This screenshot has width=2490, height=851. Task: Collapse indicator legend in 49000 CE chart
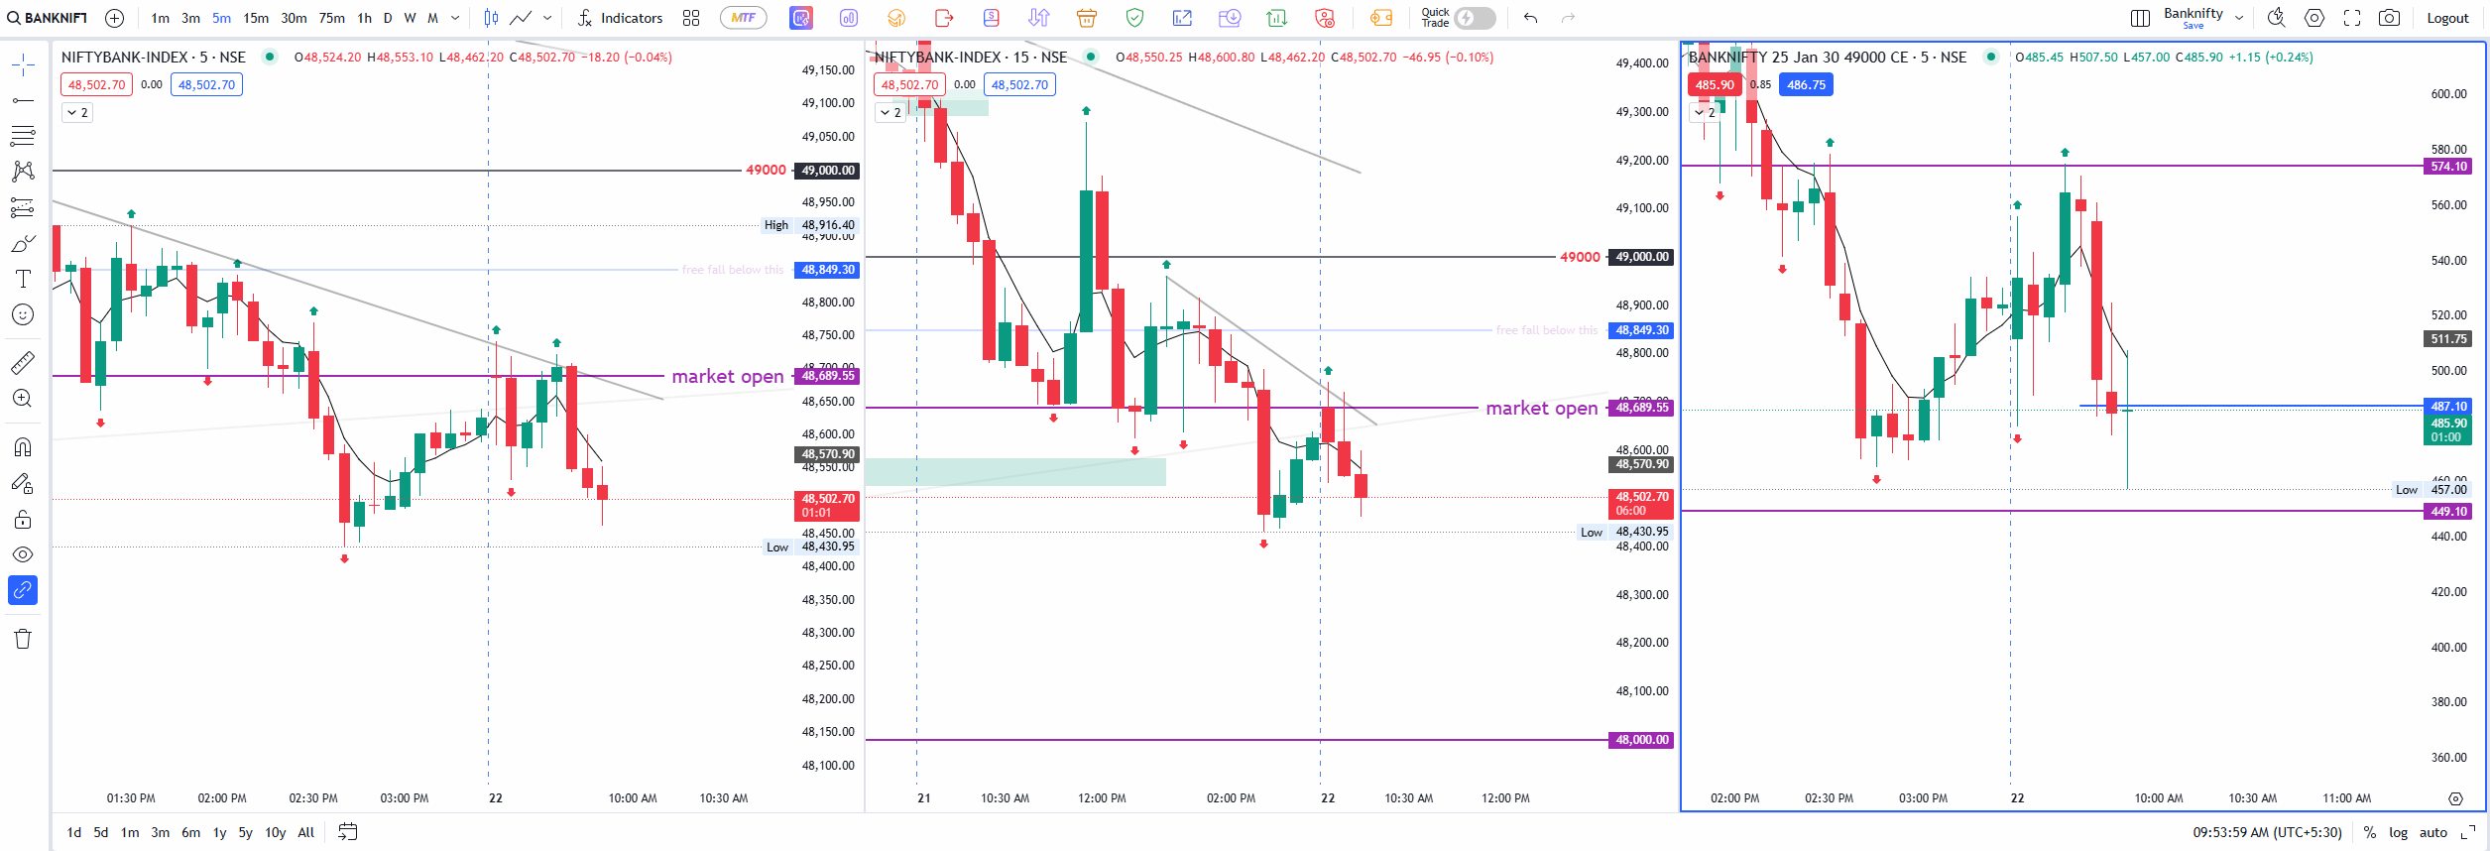[x=1705, y=112]
